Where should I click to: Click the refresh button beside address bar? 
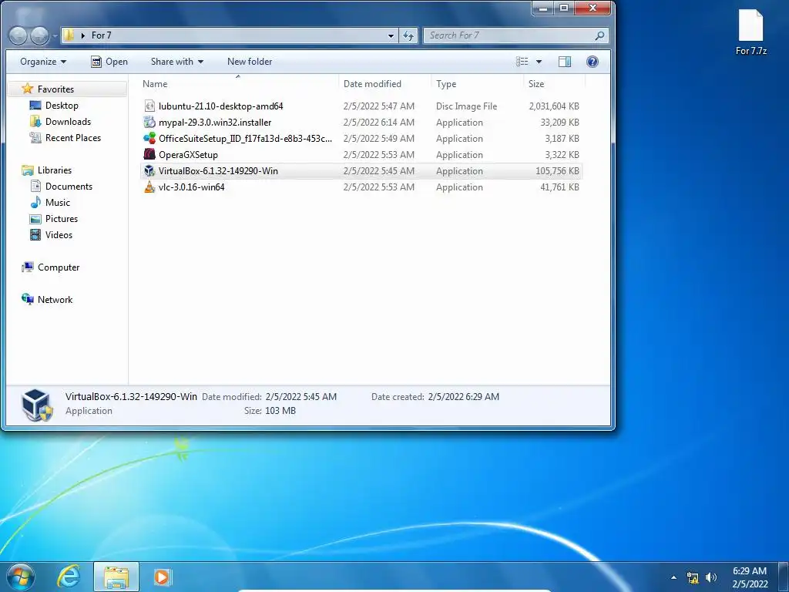click(x=408, y=35)
